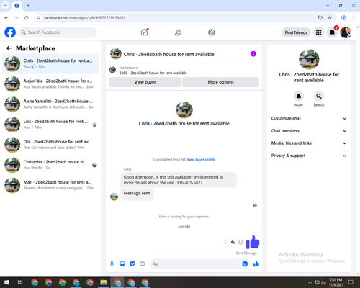The height and width of the screenshot is (288, 360).
Task: Click the purple conversation information icon
Action: click(253, 54)
